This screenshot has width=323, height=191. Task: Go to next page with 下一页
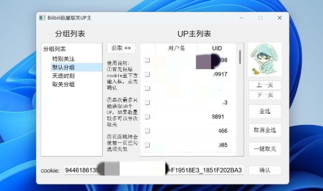pos(265,95)
